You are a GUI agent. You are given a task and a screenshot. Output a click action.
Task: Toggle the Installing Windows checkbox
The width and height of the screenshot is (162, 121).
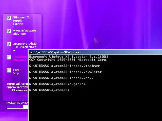point(9,57)
